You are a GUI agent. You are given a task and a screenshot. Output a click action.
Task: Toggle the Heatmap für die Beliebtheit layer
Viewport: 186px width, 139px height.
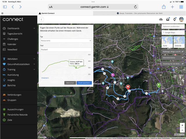coord(173,64)
